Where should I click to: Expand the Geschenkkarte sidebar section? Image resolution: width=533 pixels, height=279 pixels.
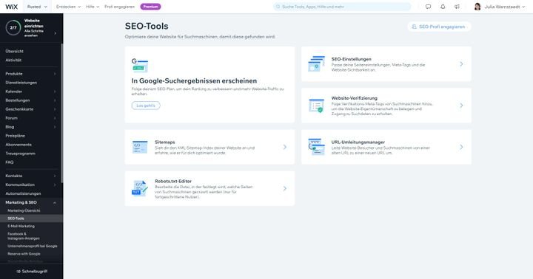(55, 109)
